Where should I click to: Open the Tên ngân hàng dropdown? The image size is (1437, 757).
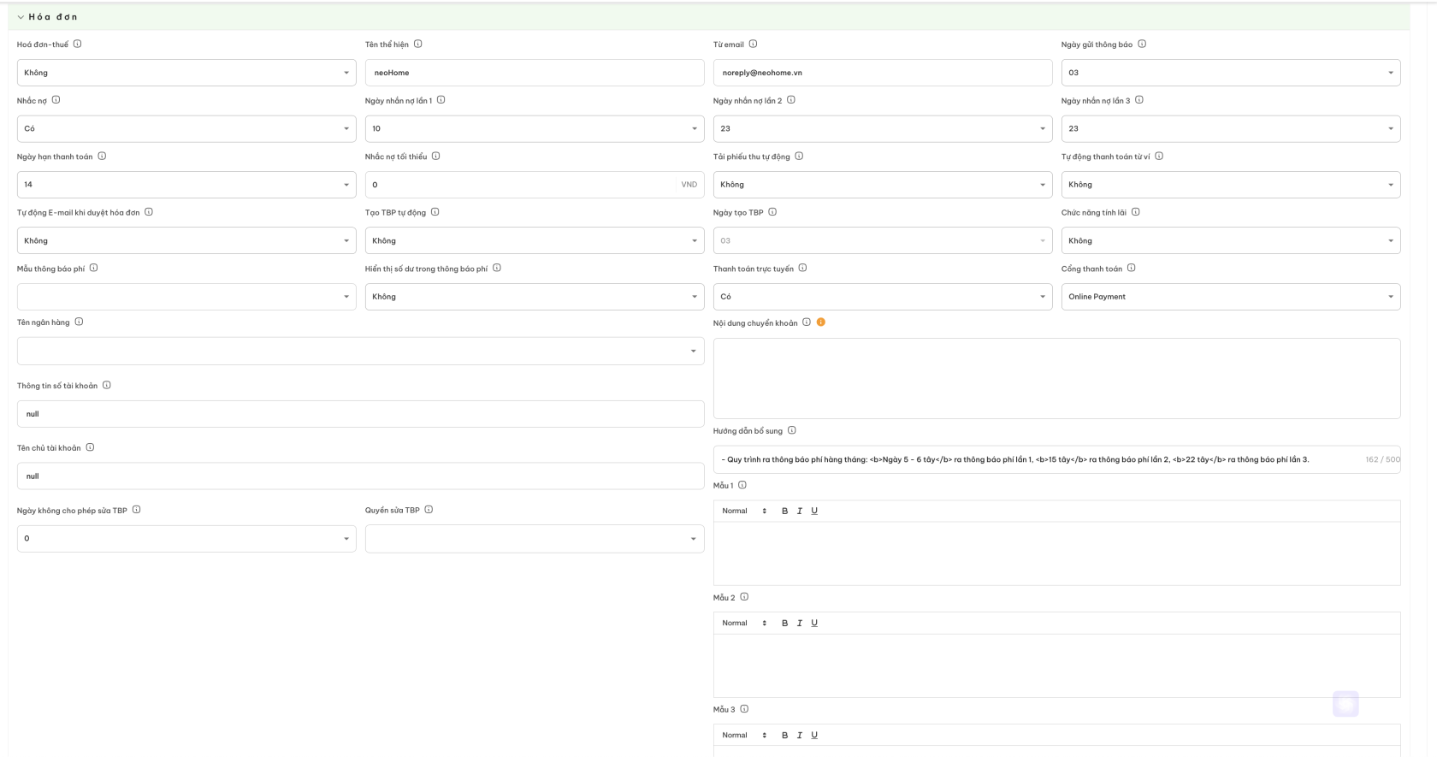coord(361,351)
